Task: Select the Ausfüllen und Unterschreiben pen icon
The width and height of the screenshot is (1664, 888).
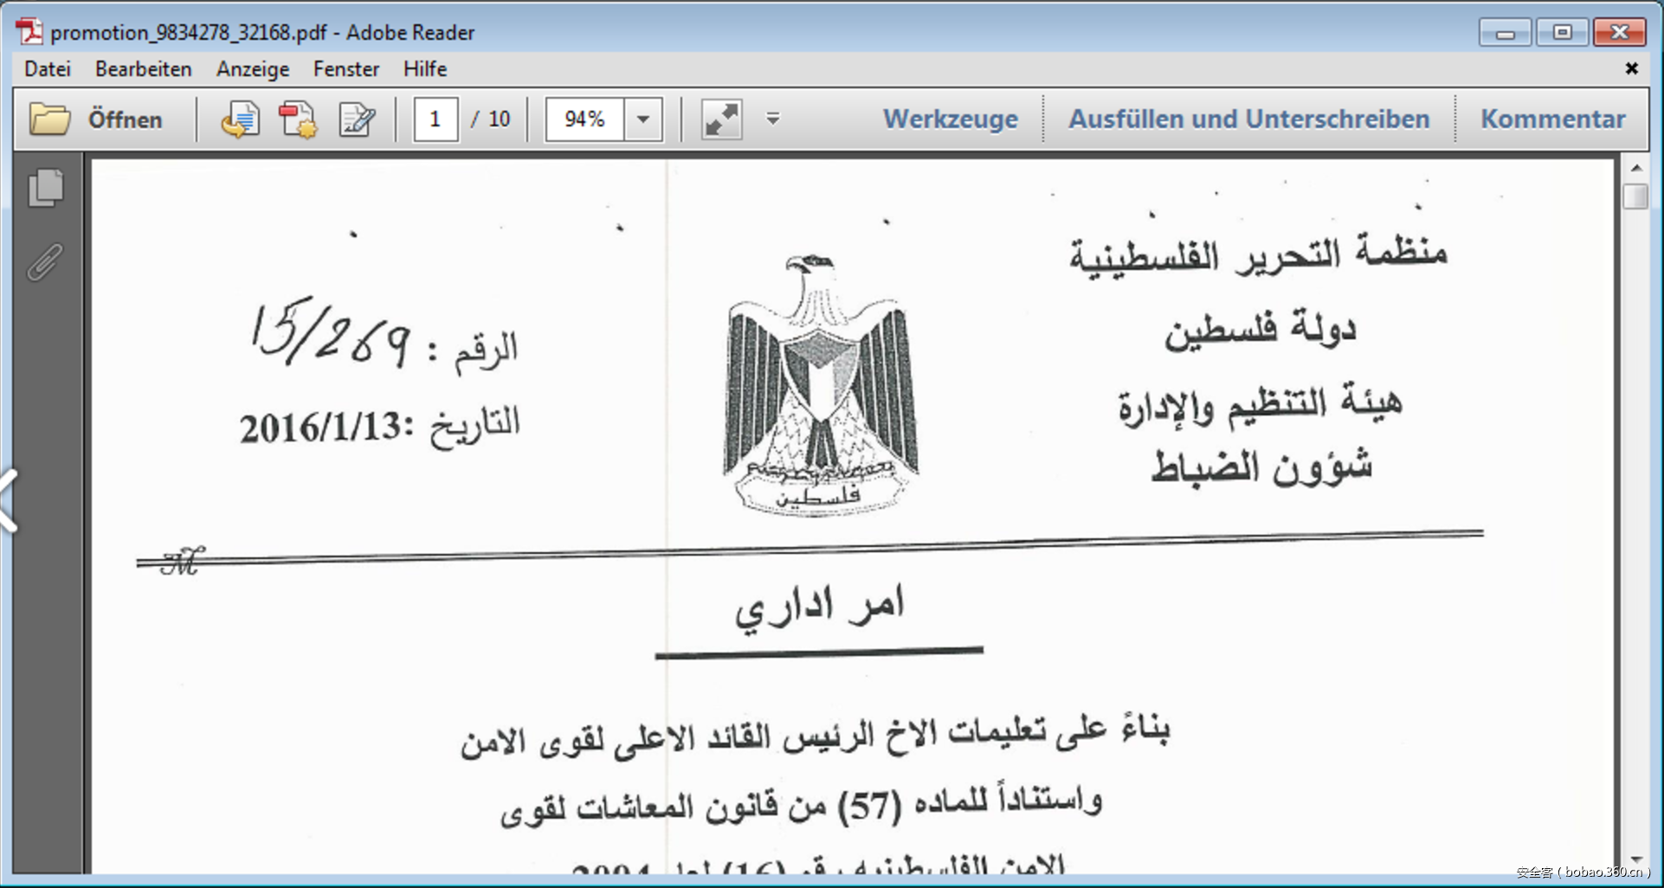Action: [357, 119]
